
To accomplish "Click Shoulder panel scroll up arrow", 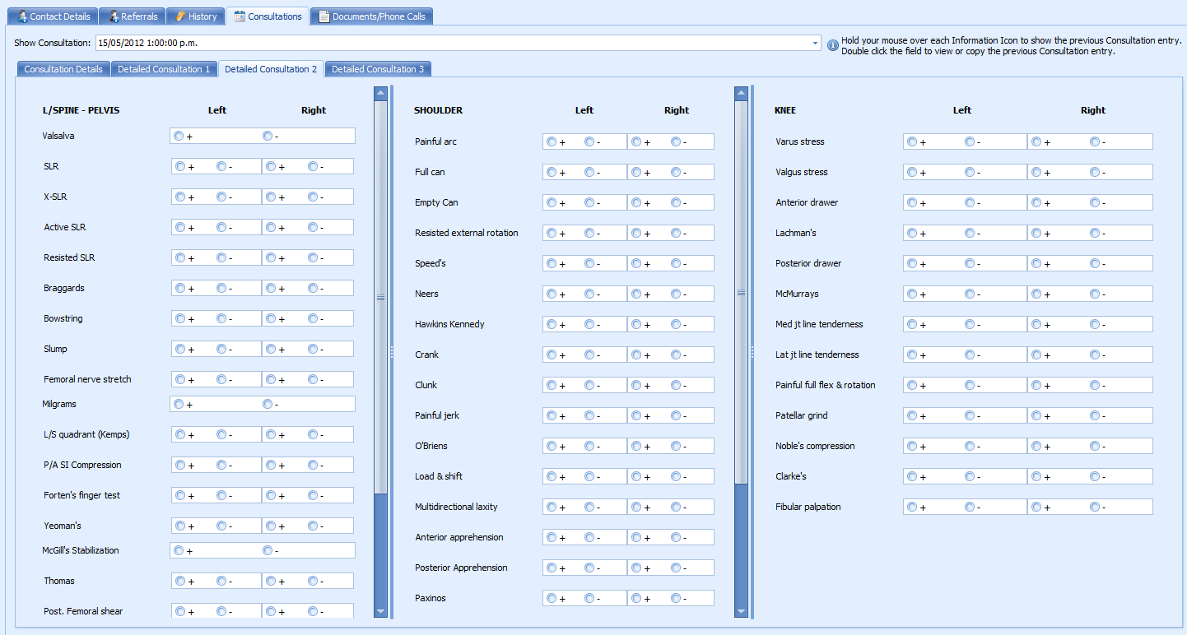I will point(741,93).
